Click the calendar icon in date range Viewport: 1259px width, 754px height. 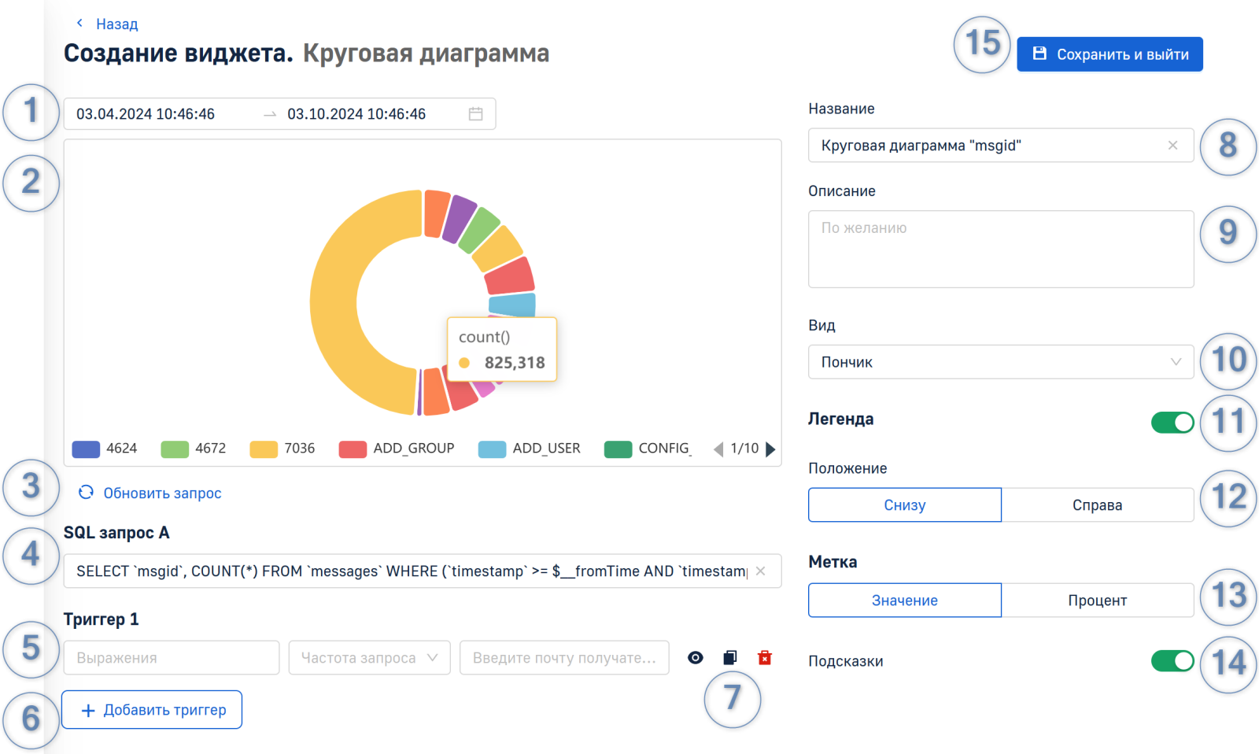475,114
